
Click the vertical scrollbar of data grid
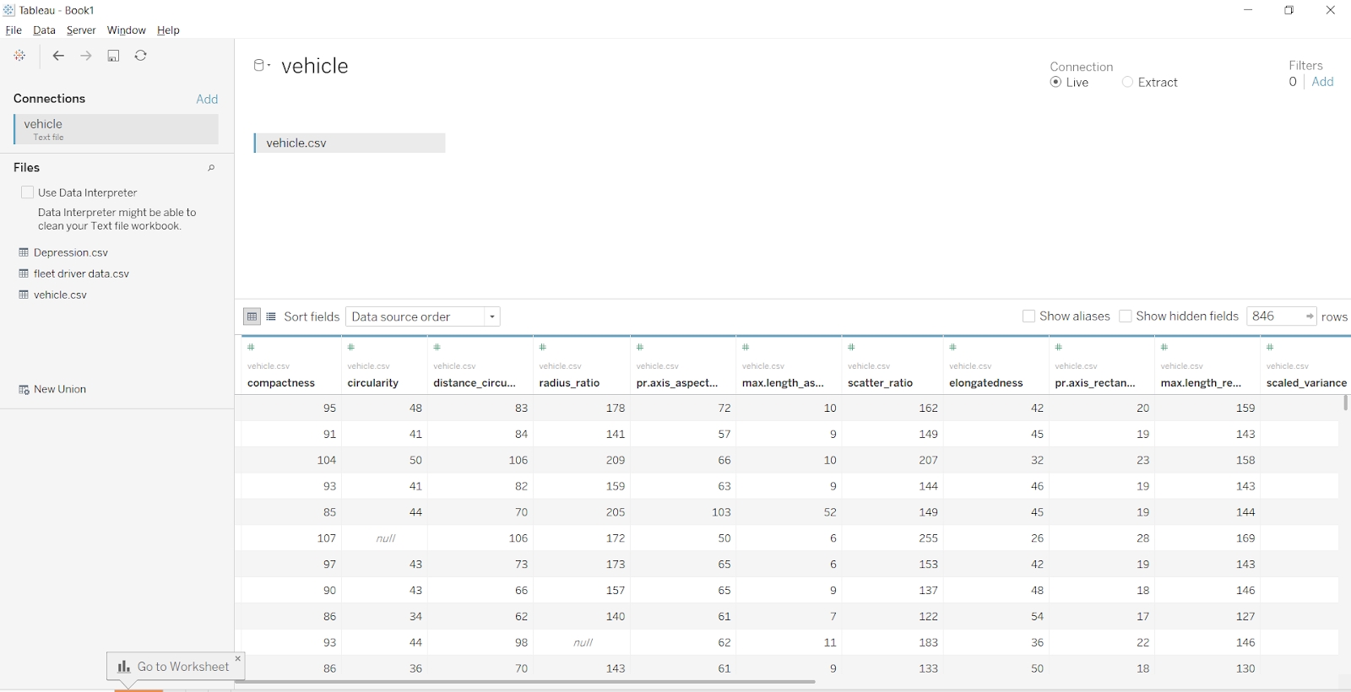[x=1345, y=403]
